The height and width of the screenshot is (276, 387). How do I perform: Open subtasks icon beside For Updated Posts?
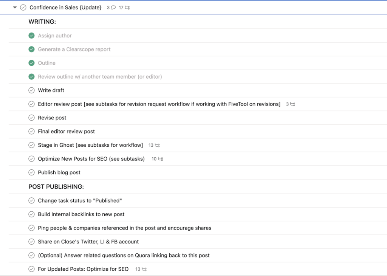141,269
